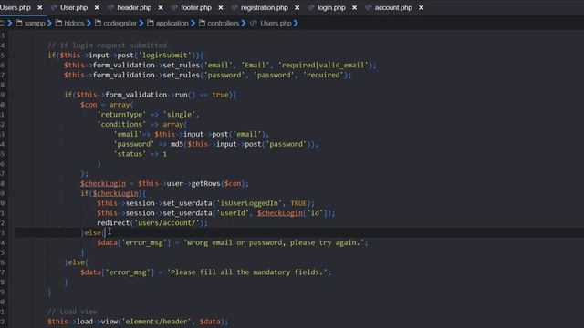This screenshot has height=328, width=584.
Task: Click the Users.php breadcrumb file
Action: (x=276, y=23)
